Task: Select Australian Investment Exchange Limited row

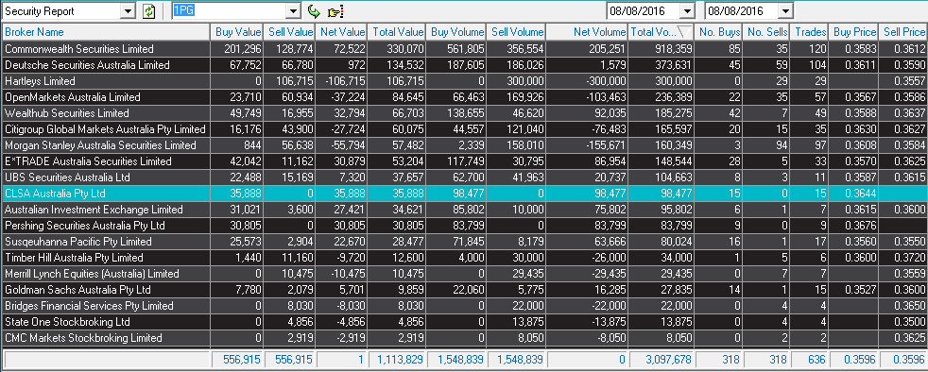Action: (464, 210)
